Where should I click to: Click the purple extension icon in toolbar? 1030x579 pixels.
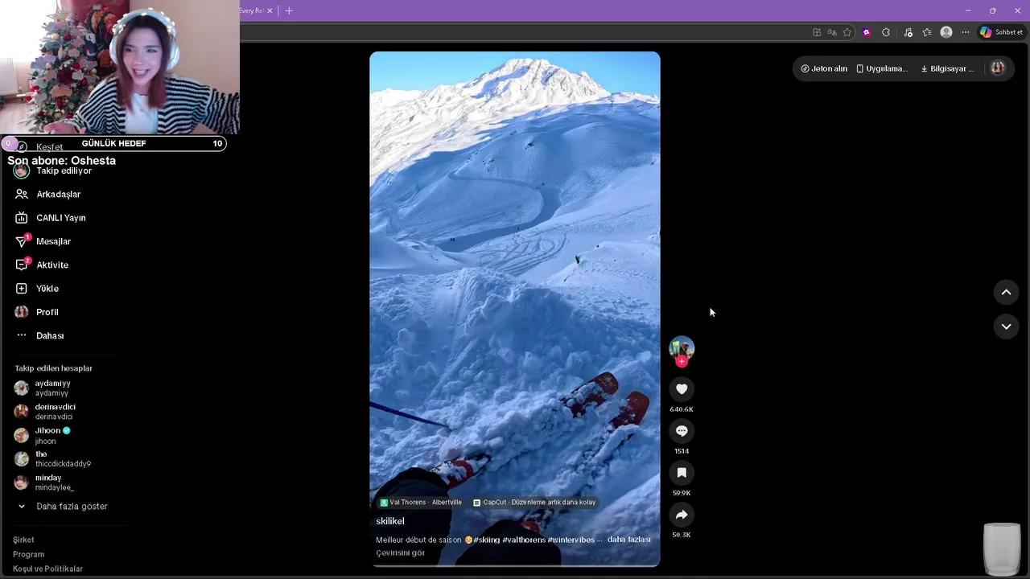[867, 32]
